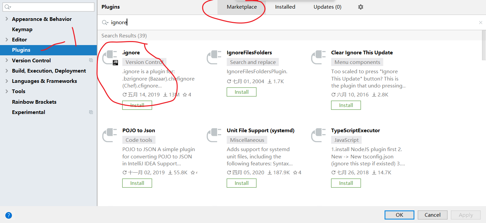Expand Build, Execution, Deployment section
This screenshot has width=486, height=223.
[7, 71]
